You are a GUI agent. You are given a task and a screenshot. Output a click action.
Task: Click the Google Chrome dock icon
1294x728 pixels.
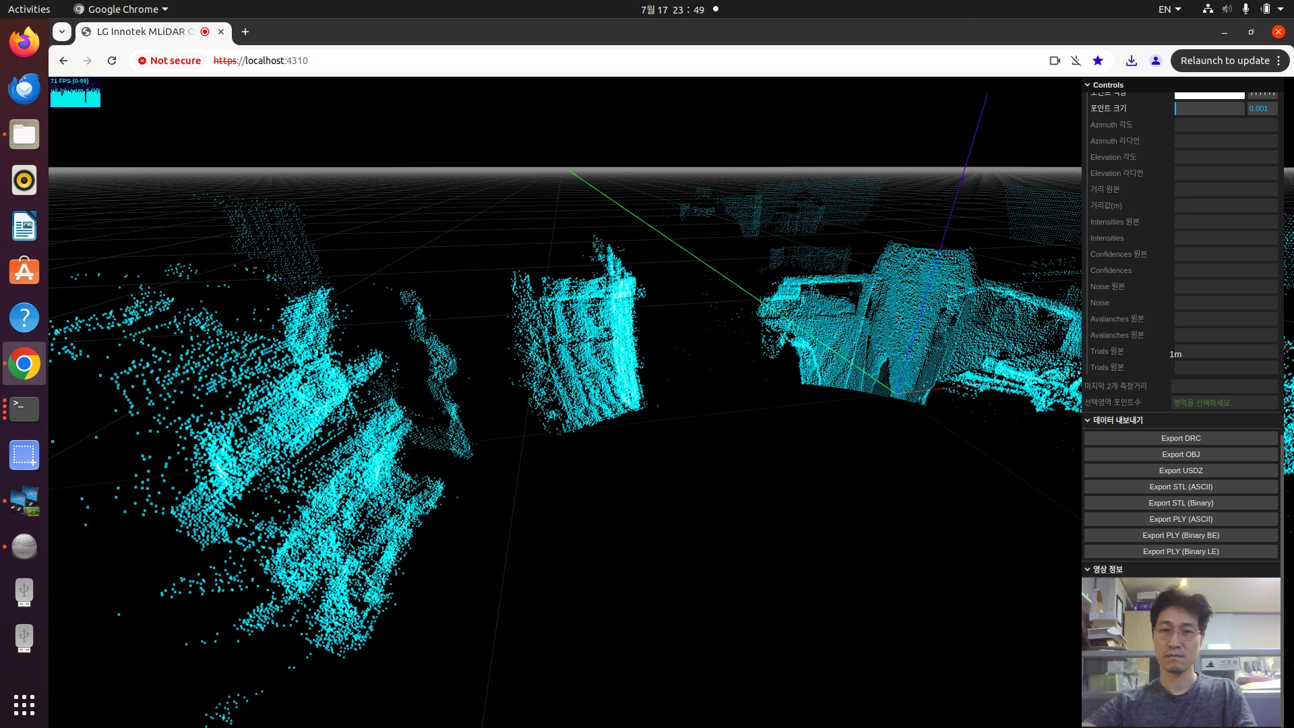pos(24,364)
